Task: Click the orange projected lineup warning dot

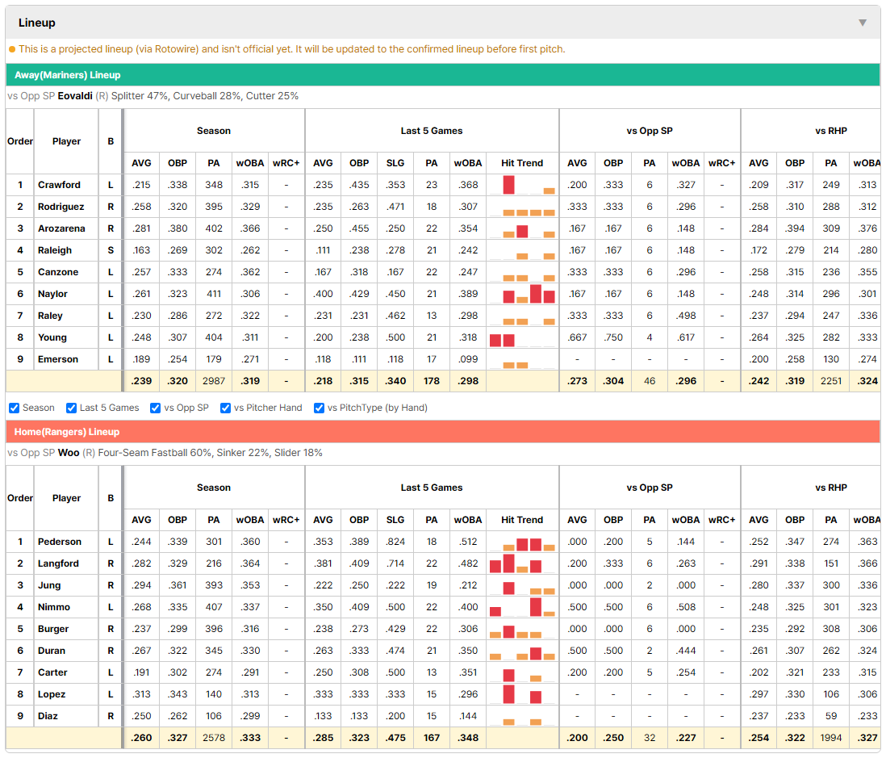Action: pyautogui.click(x=12, y=49)
